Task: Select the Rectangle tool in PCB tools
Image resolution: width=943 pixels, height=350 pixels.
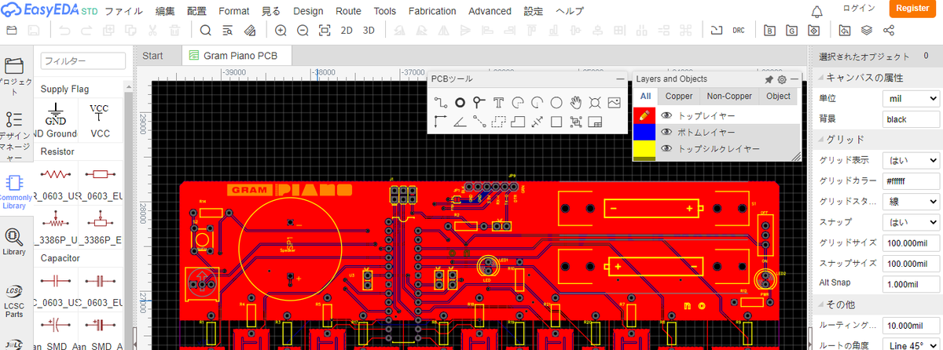Action: (556, 122)
